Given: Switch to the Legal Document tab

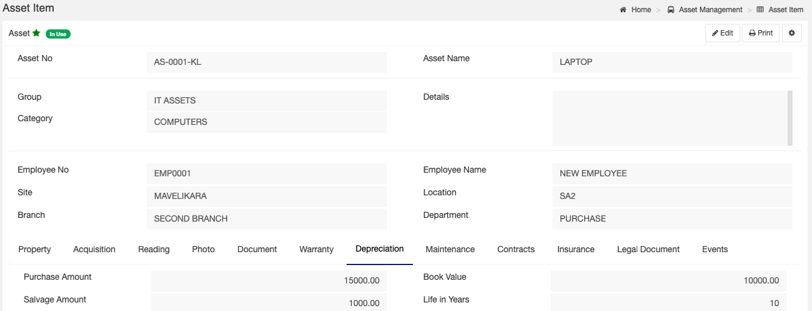Looking at the screenshot, I should click(x=648, y=249).
